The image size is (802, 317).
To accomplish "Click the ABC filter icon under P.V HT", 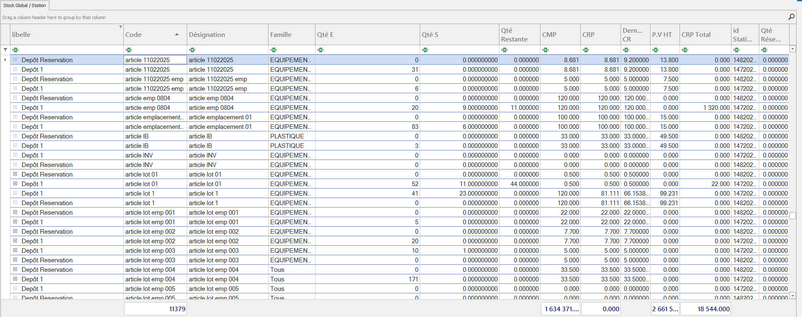I will click(x=655, y=50).
